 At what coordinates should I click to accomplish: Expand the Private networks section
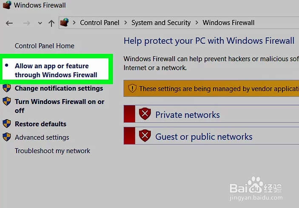[188, 115]
